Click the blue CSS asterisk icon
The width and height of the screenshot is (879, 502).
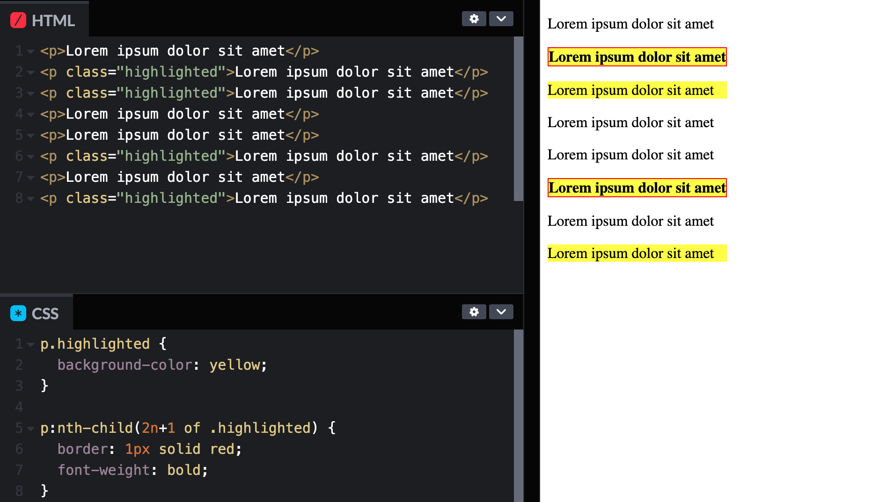click(x=18, y=313)
